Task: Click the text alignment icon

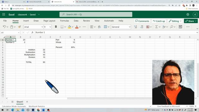Action: point(92,27)
